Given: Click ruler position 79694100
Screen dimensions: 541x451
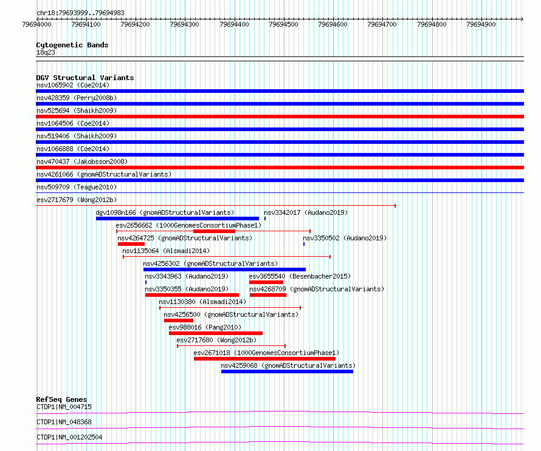Looking at the screenshot, I should coord(86,24).
